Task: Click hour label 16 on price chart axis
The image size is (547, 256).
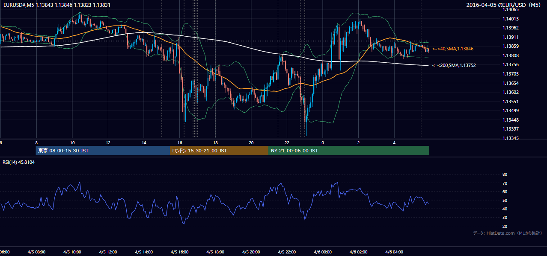Action: tap(180, 143)
